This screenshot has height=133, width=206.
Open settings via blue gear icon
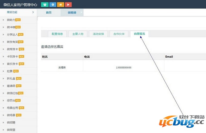click(x=53, y=5)
